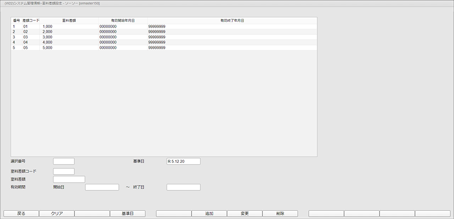Click the 有効開始年月日 column header
The width and height of the screenshot is (454, 219).
tap(123, 21)
